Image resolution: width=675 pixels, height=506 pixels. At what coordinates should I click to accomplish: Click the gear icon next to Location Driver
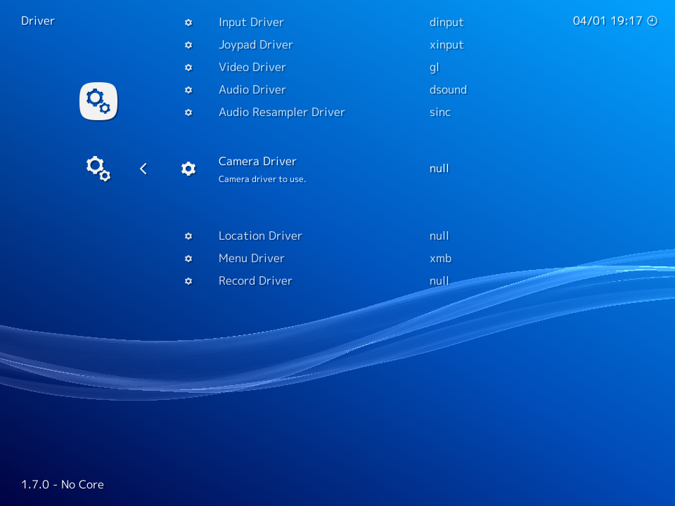(188, 235)
